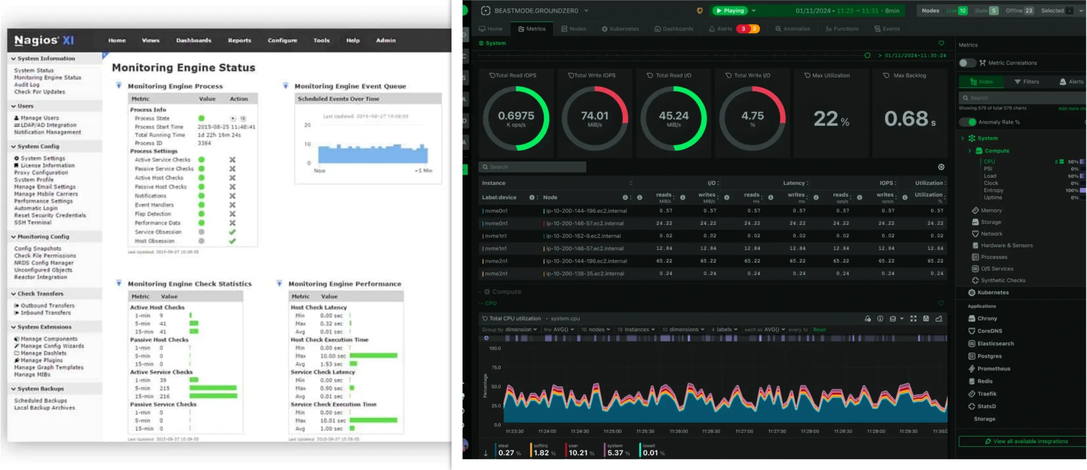Disable Flap Detection using its X action
The width and height of the screenshot is (1087, 470).
(232, 214)
